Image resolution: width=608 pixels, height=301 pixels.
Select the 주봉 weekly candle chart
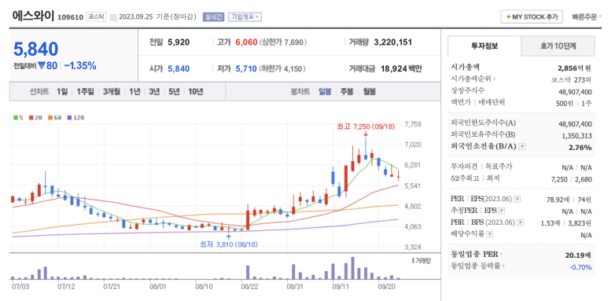(x=347, y=92)
